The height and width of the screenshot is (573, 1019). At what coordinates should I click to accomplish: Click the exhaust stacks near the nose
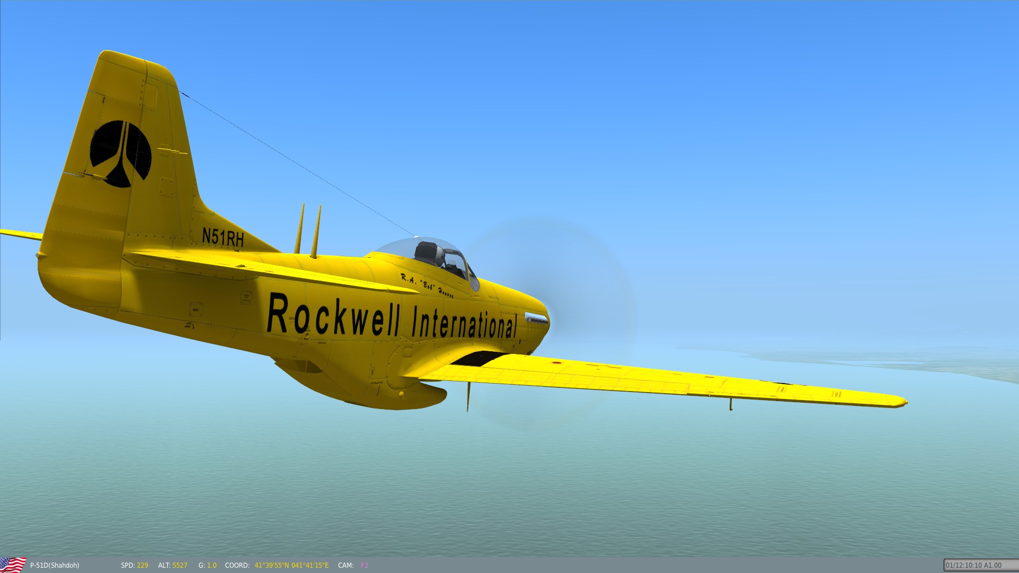click(x=536, y=318)
